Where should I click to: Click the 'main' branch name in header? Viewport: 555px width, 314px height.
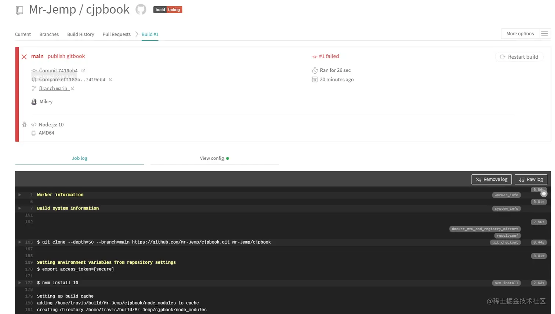37,56
